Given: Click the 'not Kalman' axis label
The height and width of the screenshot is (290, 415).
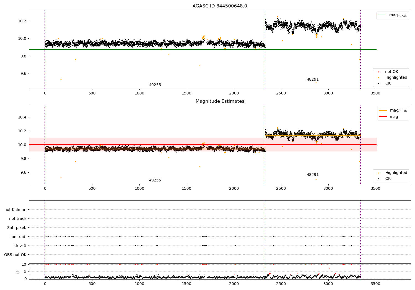Looking at the screenshot, I should [x=15, y=210].
